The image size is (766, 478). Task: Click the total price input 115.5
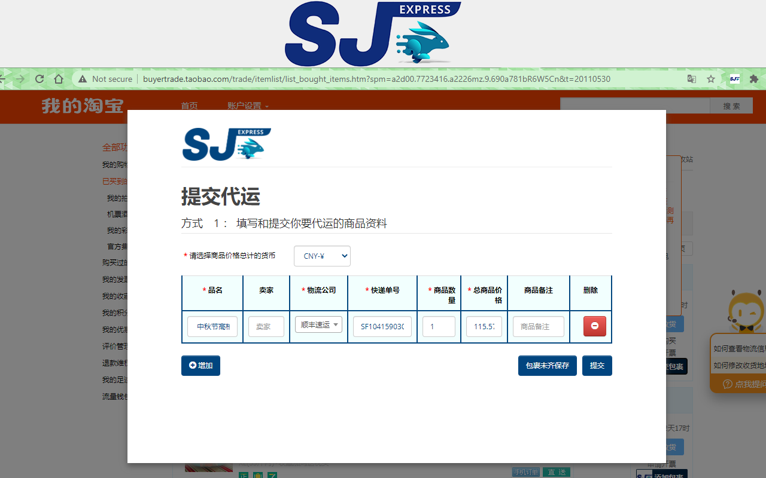(x=484, y=327)
